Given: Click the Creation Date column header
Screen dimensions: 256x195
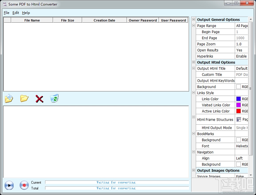Looking at the screenshot, I should [x=104, y=20].
